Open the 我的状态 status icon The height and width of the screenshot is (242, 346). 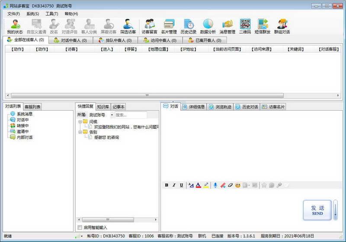click(x=15, y=26)
